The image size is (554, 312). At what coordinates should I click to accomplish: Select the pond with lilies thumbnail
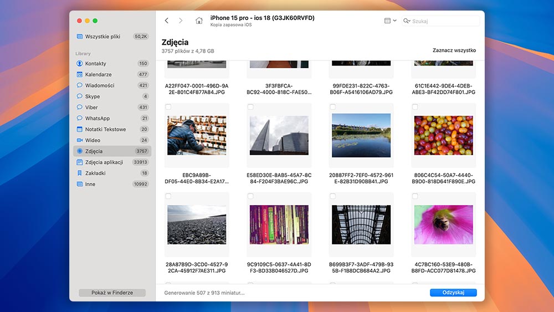(x=361, y=135)
